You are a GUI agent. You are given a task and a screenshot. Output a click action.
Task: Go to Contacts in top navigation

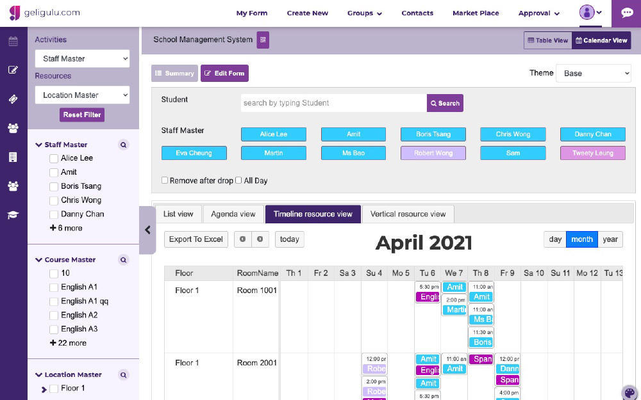[417, 13]
